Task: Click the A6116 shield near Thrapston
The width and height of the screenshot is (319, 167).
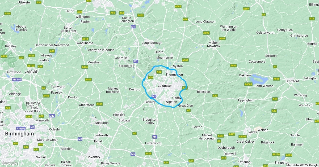Action: [276, 154]
